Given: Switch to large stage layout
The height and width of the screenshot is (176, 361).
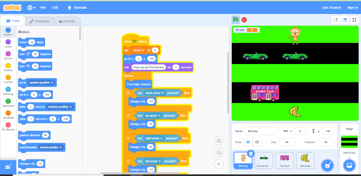Looking at the screenshot, I should (x=344, y=20).
